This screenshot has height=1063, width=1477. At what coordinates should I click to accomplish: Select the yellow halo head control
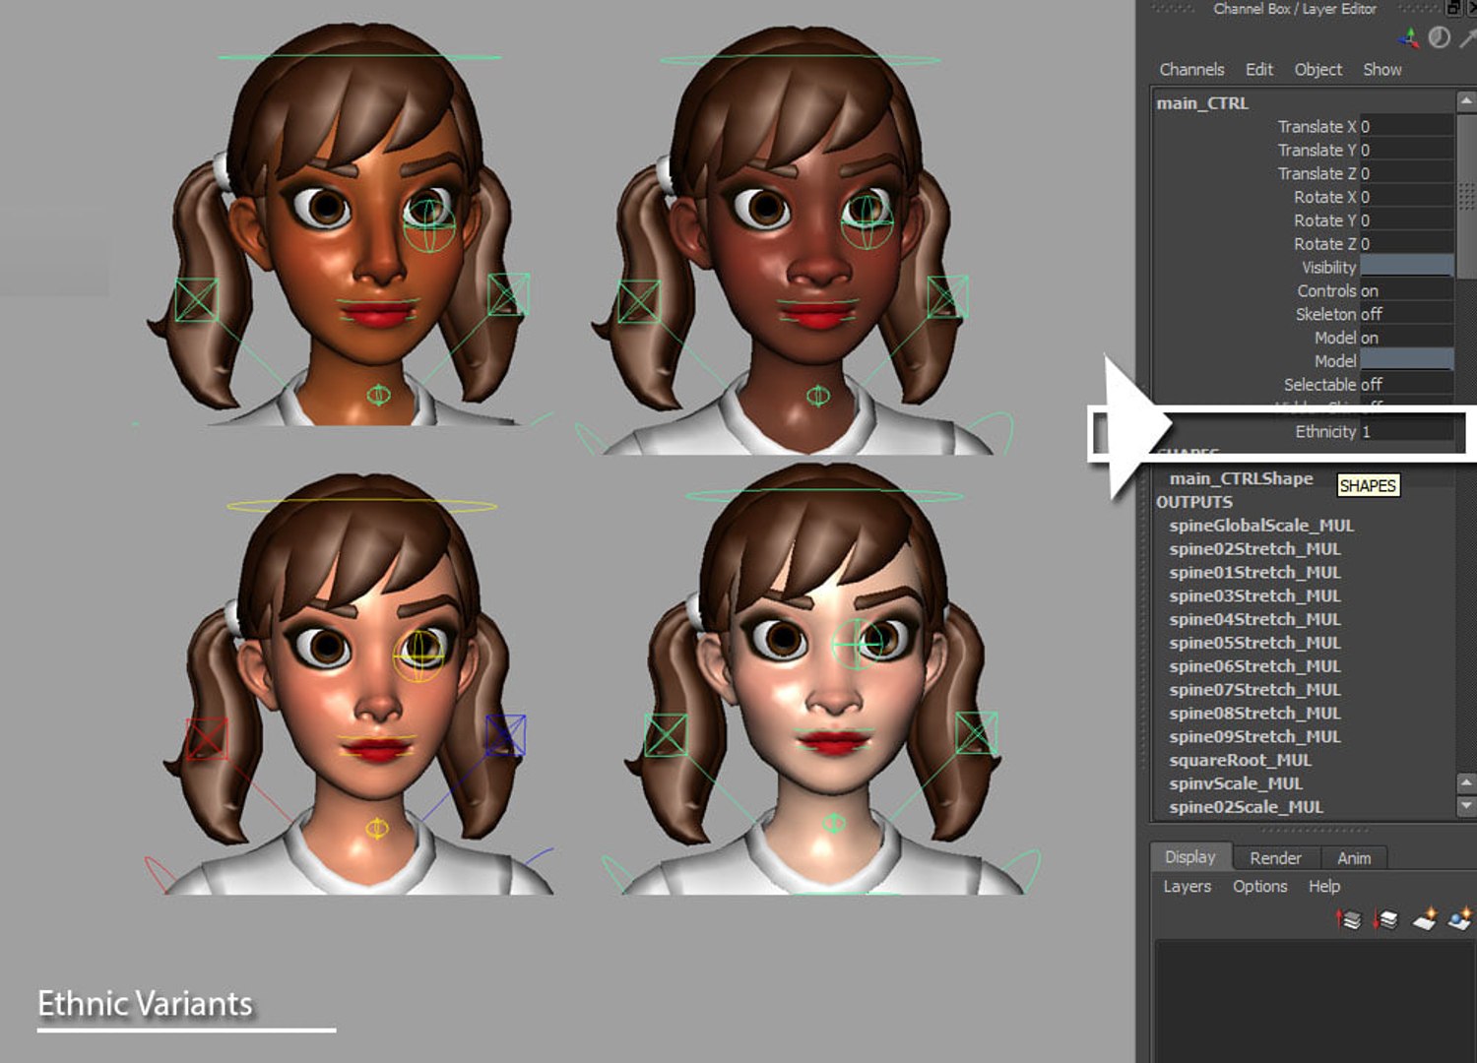coord(361,506)
